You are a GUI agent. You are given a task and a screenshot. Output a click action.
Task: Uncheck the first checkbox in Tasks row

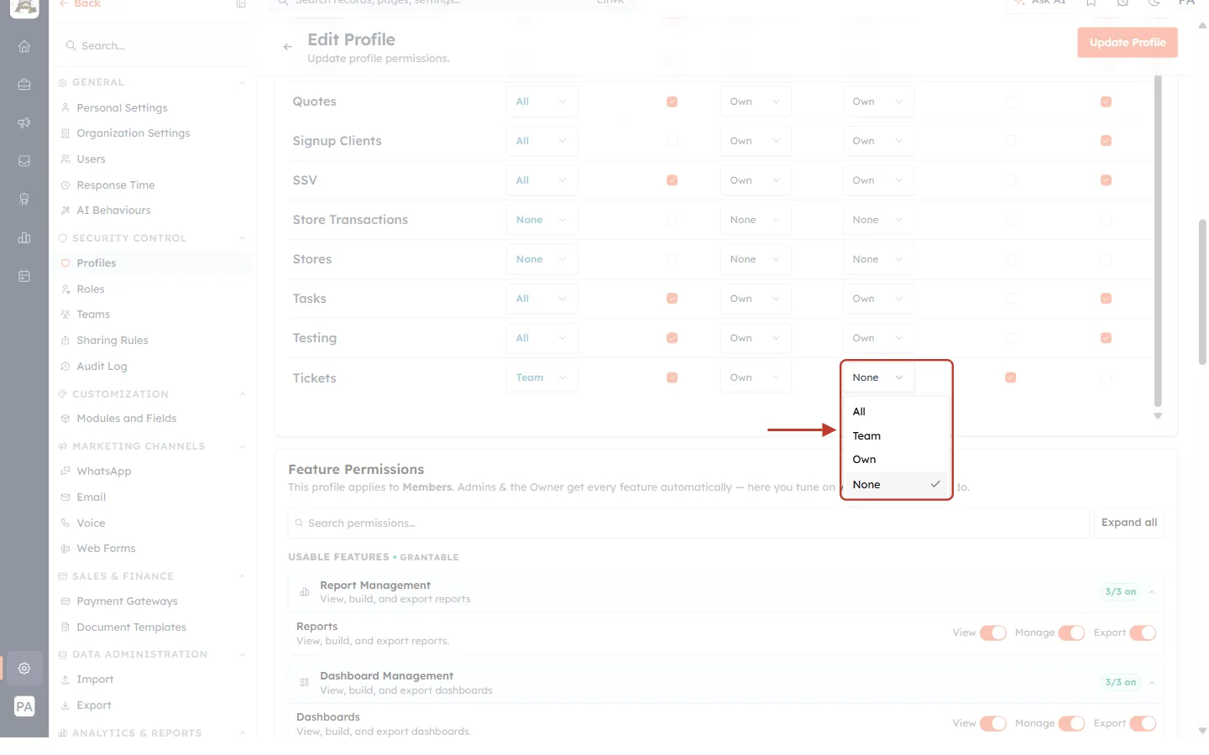pyautogui.click(x=672, y=299)
